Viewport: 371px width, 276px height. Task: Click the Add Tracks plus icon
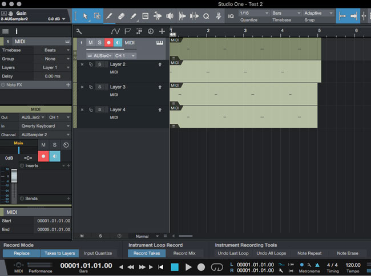(162, 31)
